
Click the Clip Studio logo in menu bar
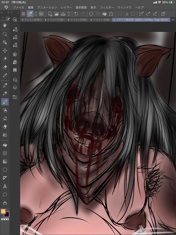(x=6, y=7)
